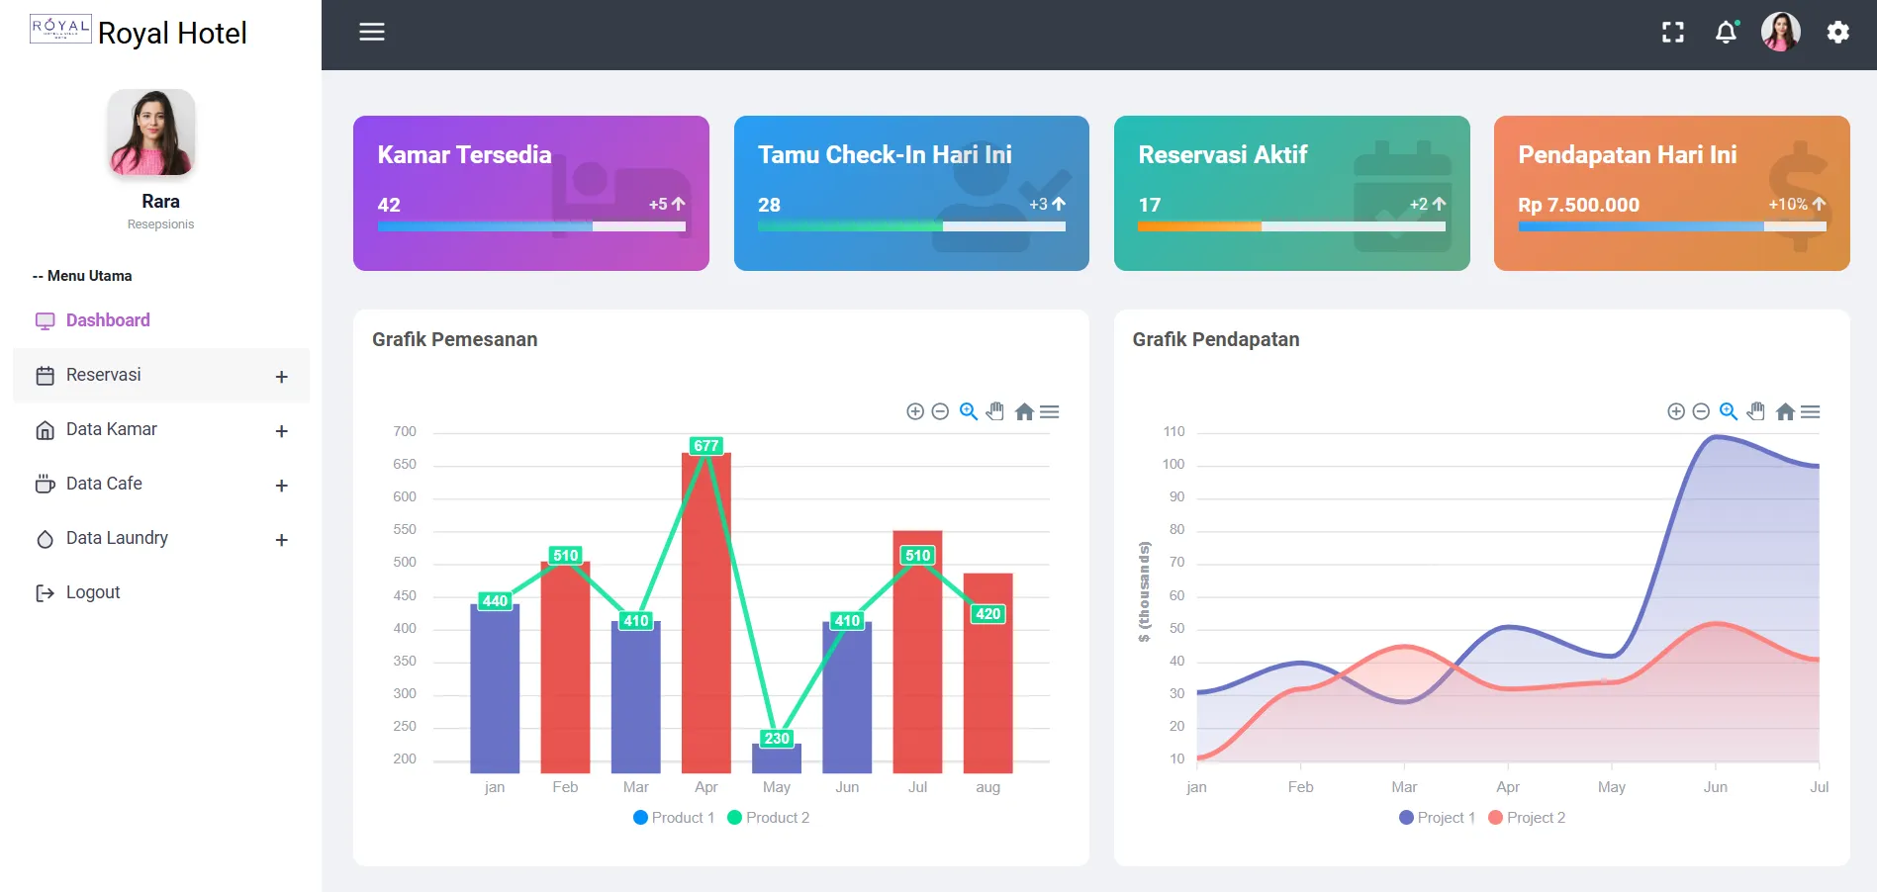
Task: Reset zoom home icon in Grafik Pendapatan
Action: 1785,411
